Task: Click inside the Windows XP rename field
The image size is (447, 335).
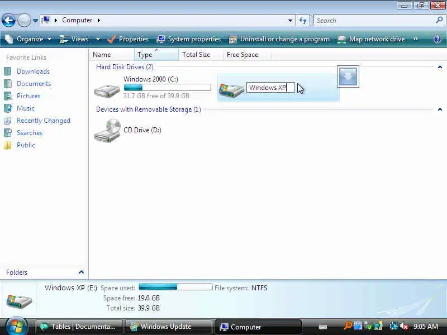Action: (x=270, y=88)
